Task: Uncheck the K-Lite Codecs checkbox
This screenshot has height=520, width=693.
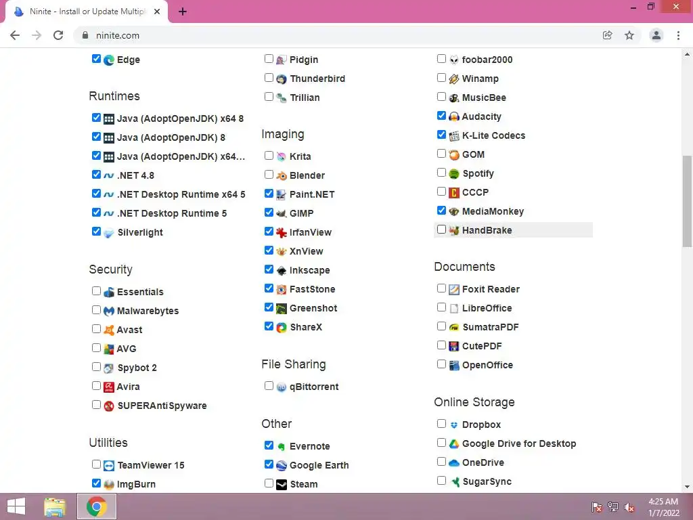Action: pos(441,135)
